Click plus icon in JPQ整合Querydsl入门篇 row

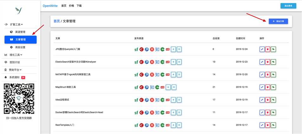tap(173, 49)
